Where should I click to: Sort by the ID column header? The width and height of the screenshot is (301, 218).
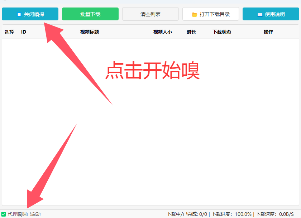24,32
